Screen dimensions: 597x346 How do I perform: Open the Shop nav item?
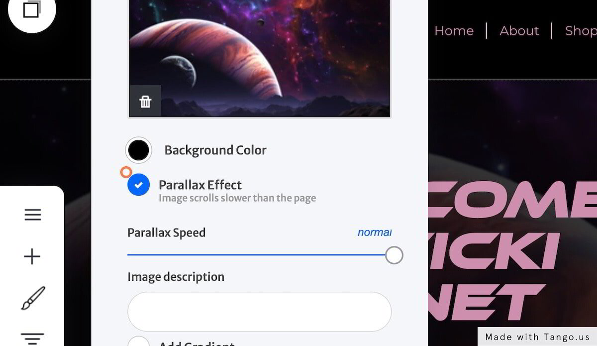pyautogui.click(x=581, y=31)
